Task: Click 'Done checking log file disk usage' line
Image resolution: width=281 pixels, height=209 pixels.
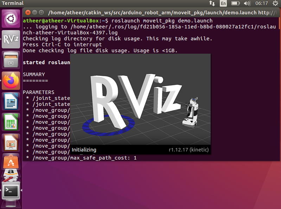Action: [100, 50]
